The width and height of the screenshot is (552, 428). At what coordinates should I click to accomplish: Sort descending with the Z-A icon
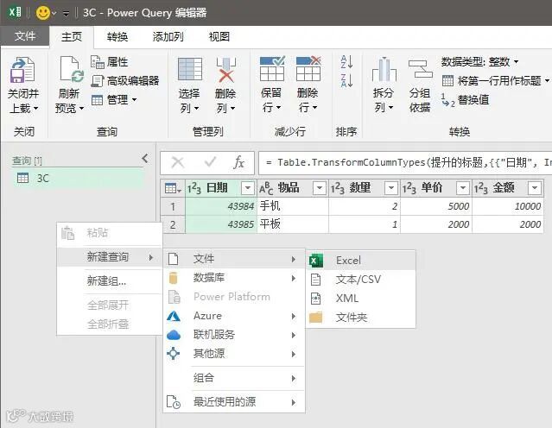tap(346, 80)
